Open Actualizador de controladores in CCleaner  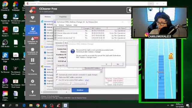pos(32,51)
